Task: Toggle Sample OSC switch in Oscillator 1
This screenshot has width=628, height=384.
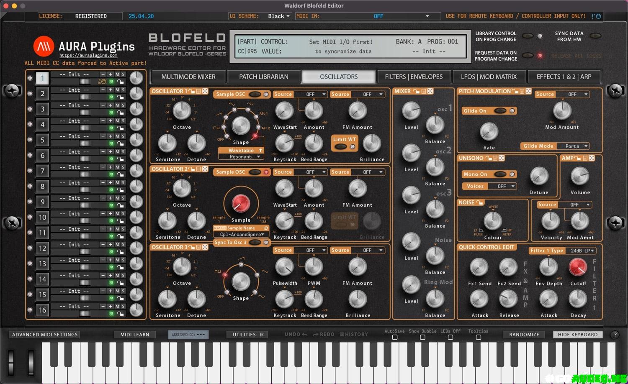Action: [255, 95]
